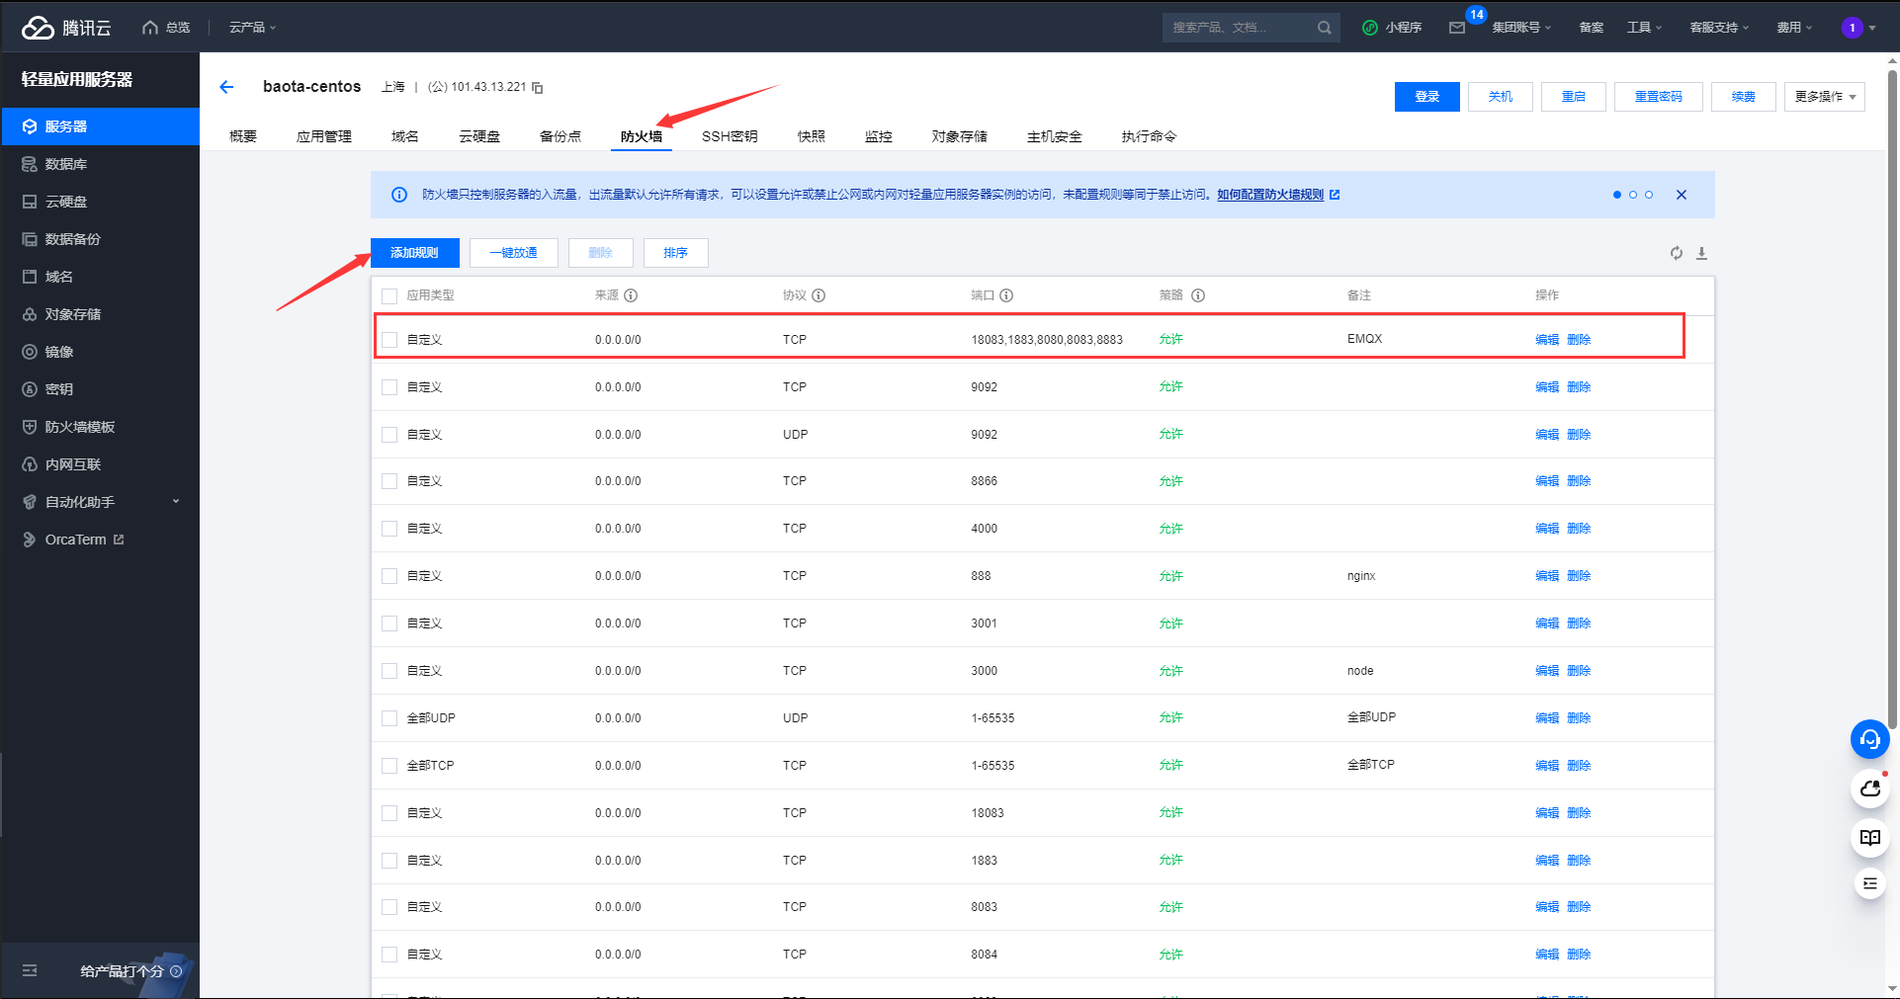Viewport: 1900px width, 999px height.
Task: Select all rules with header checkbox
Action: tap(389, 296)
